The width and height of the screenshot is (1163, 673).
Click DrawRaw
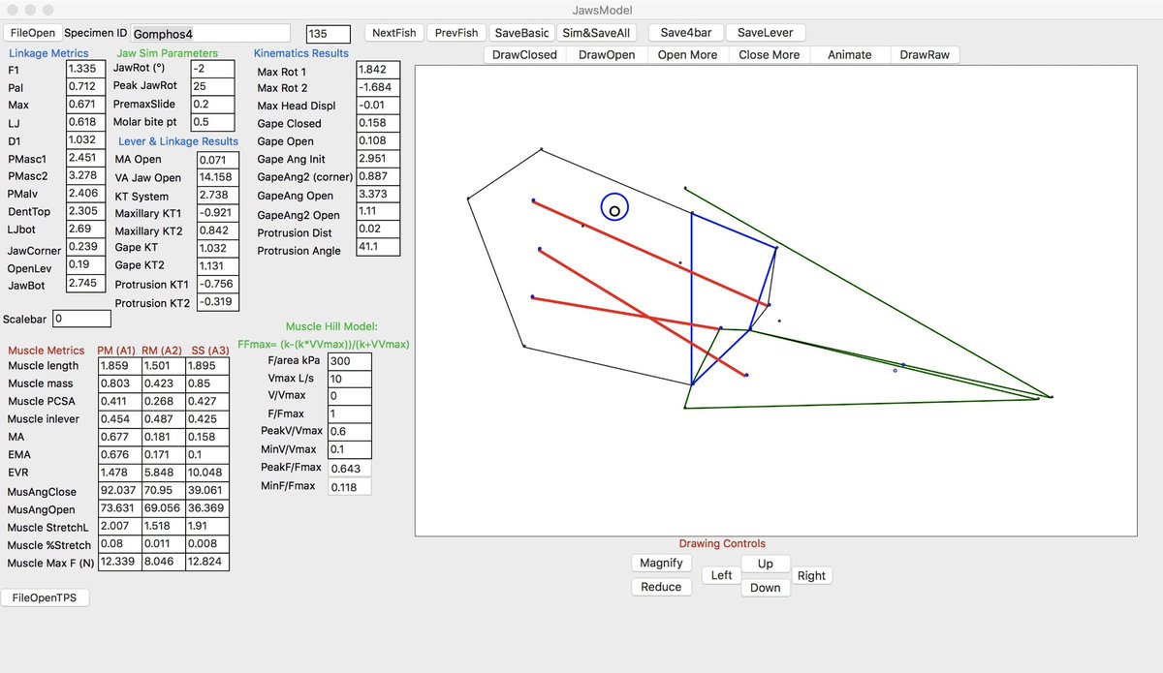click(925, 54)
